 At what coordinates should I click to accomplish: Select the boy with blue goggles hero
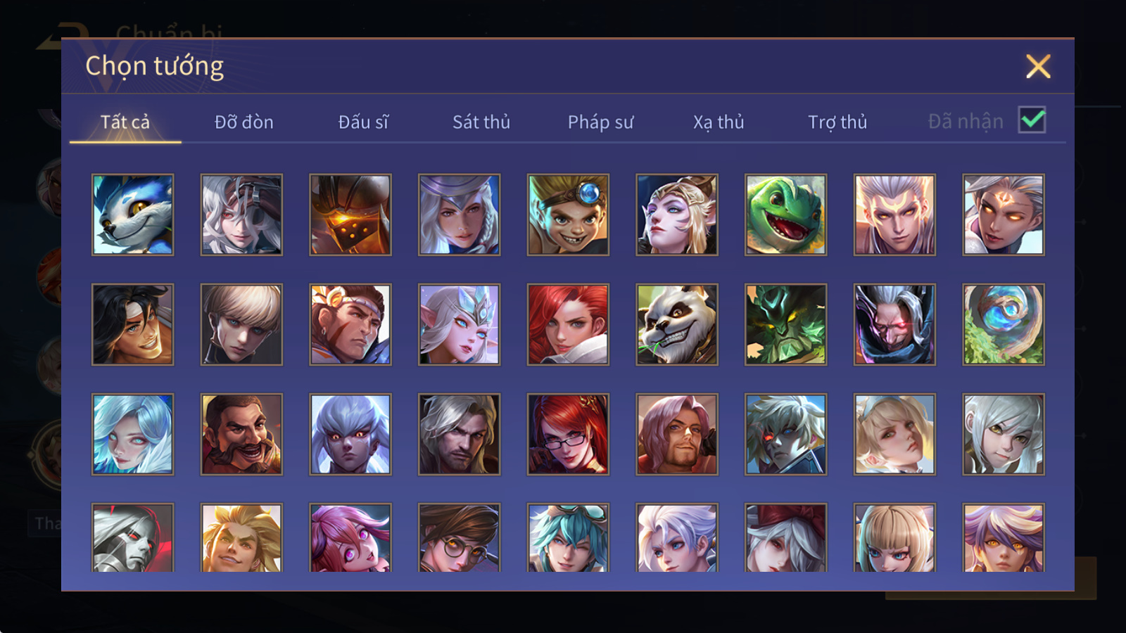click(x=568, y=215)
